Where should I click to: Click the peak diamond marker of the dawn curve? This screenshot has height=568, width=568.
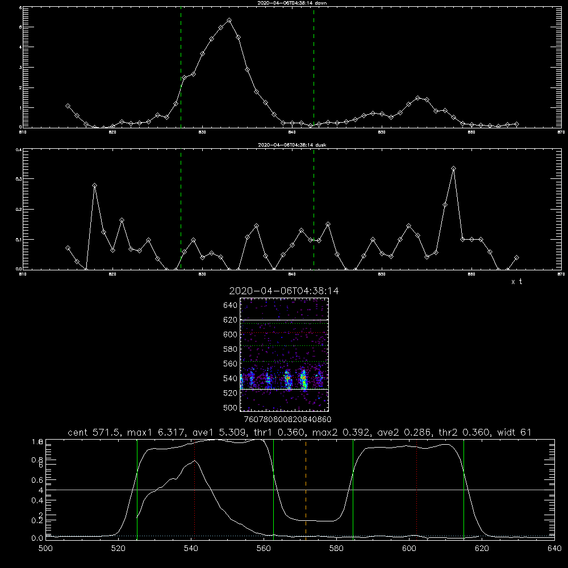point(229,20)
